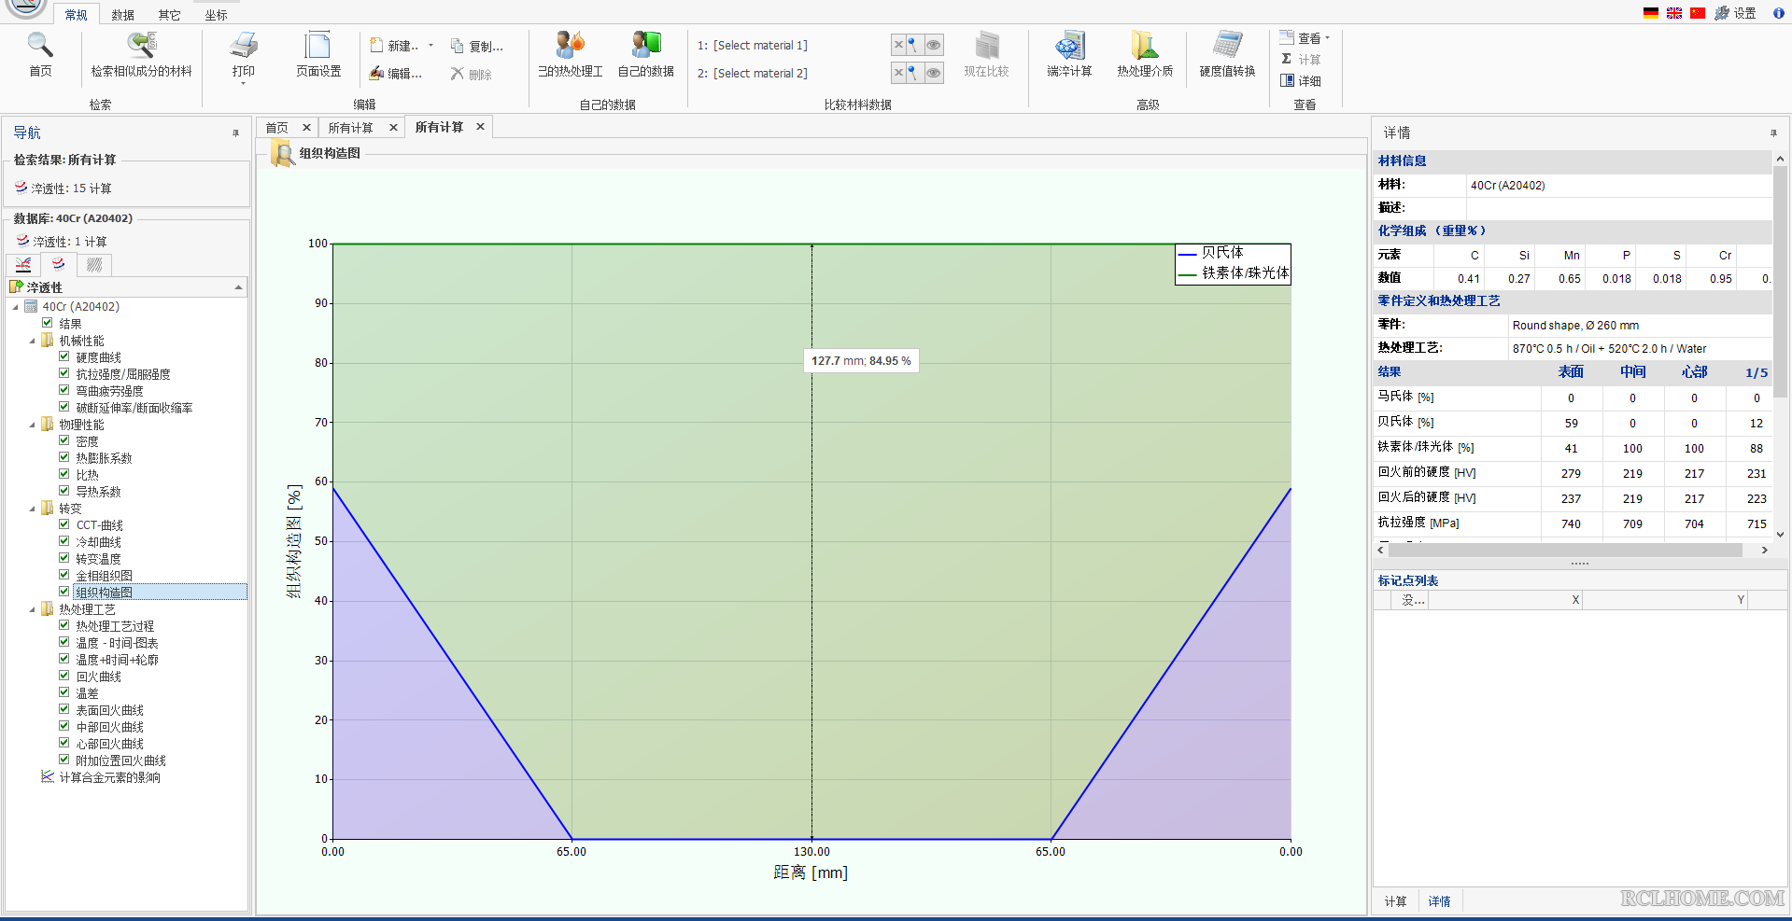The image size is (1792, 921).
Task: Open 页面设置 page setup
Action: pos(318,46)
